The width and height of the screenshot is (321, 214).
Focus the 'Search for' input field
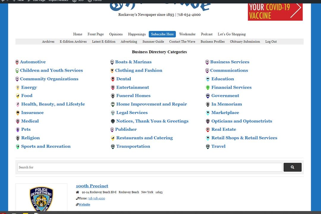click(150, 167)
